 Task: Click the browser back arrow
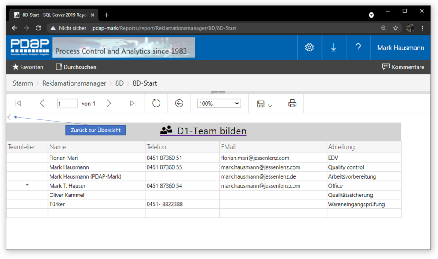15,28
